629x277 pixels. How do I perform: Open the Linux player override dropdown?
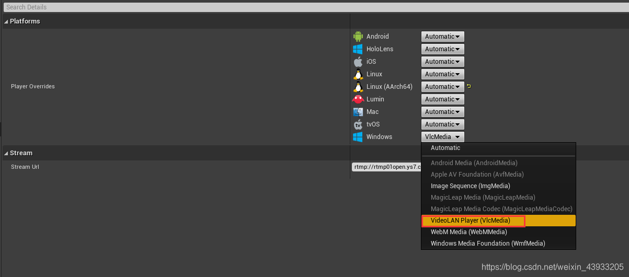click(x=442, y=74)
